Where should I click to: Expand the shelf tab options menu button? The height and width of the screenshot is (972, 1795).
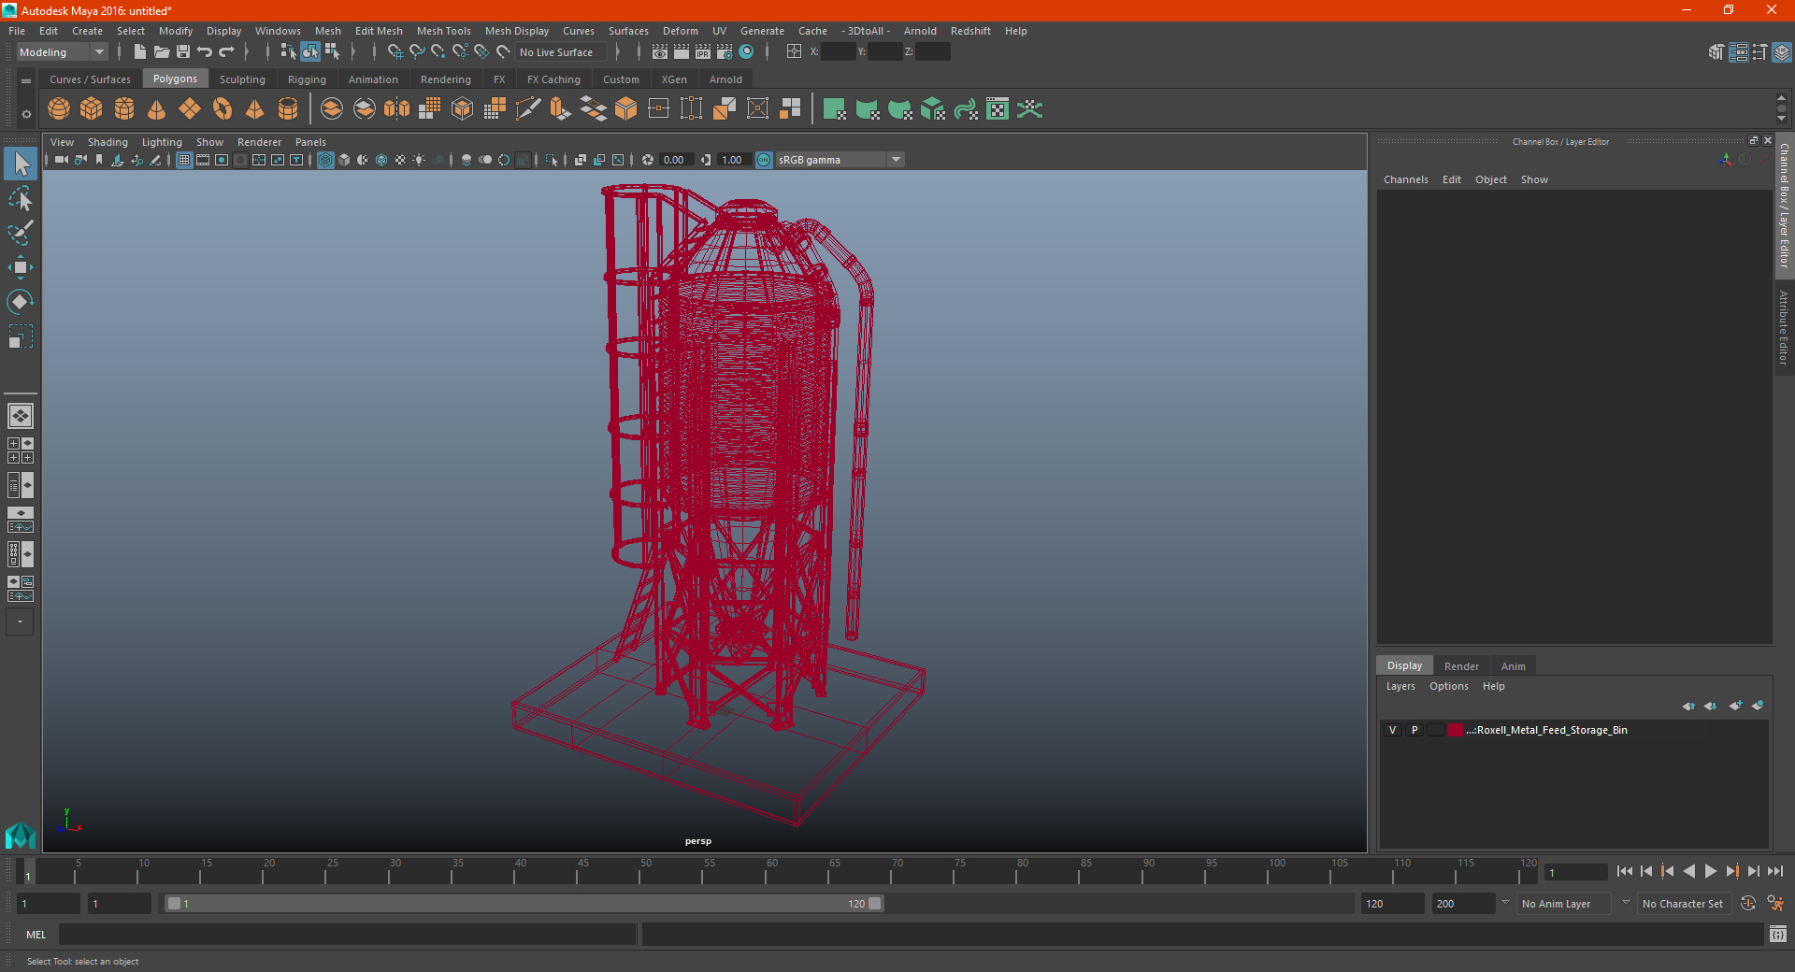[x=26, y=81]
